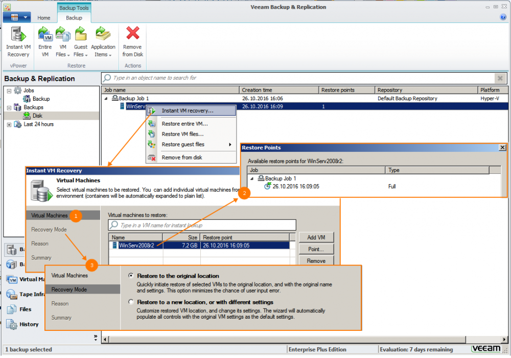The height and width of the screenshot is (358, 511).
Task: Click horizontal scrollbar right arrow
Action: [x=504, y=340]
